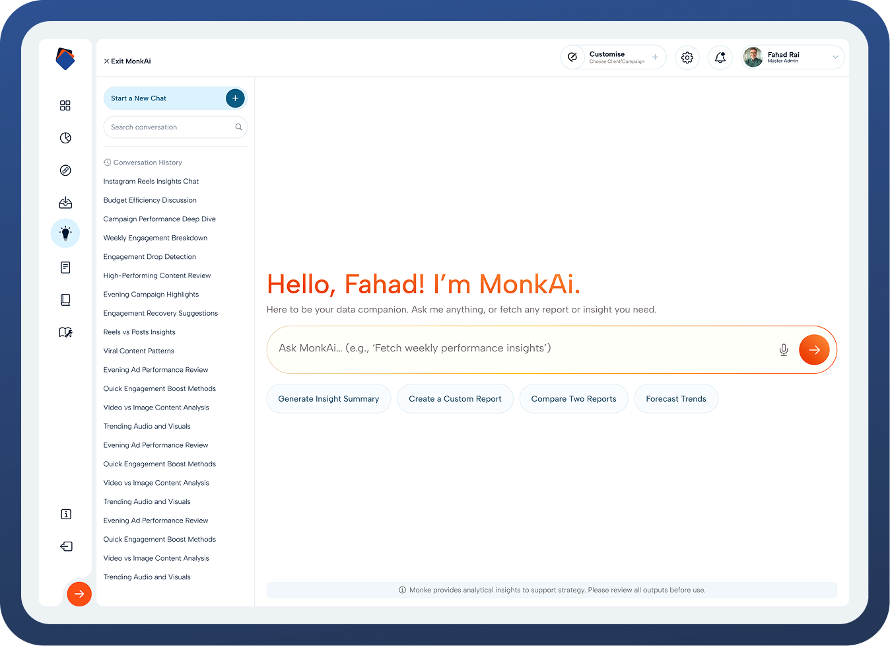890x646 pixels.
Task: Open the inbox download sidebar icon
Action: click(x=65, y=203)
